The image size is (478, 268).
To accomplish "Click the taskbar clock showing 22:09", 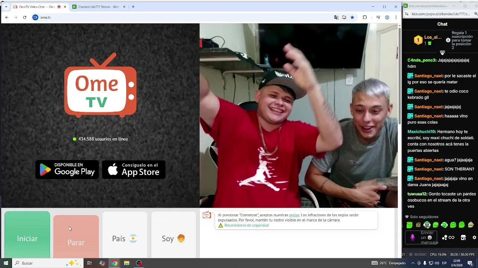I will pyautogui.click(x=457, y=263).
